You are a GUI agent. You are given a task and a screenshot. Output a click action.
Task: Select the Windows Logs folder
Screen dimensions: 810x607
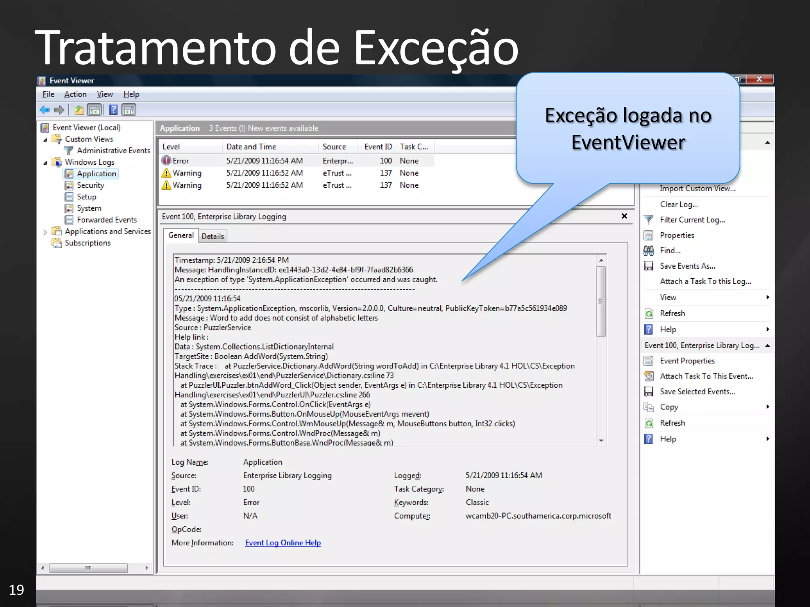(89, 162)
